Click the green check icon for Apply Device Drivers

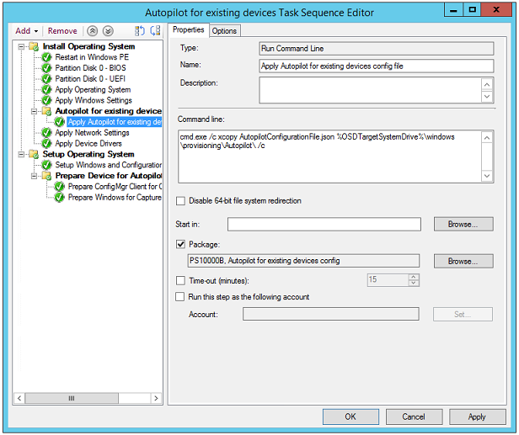click(x=47, y=144)
